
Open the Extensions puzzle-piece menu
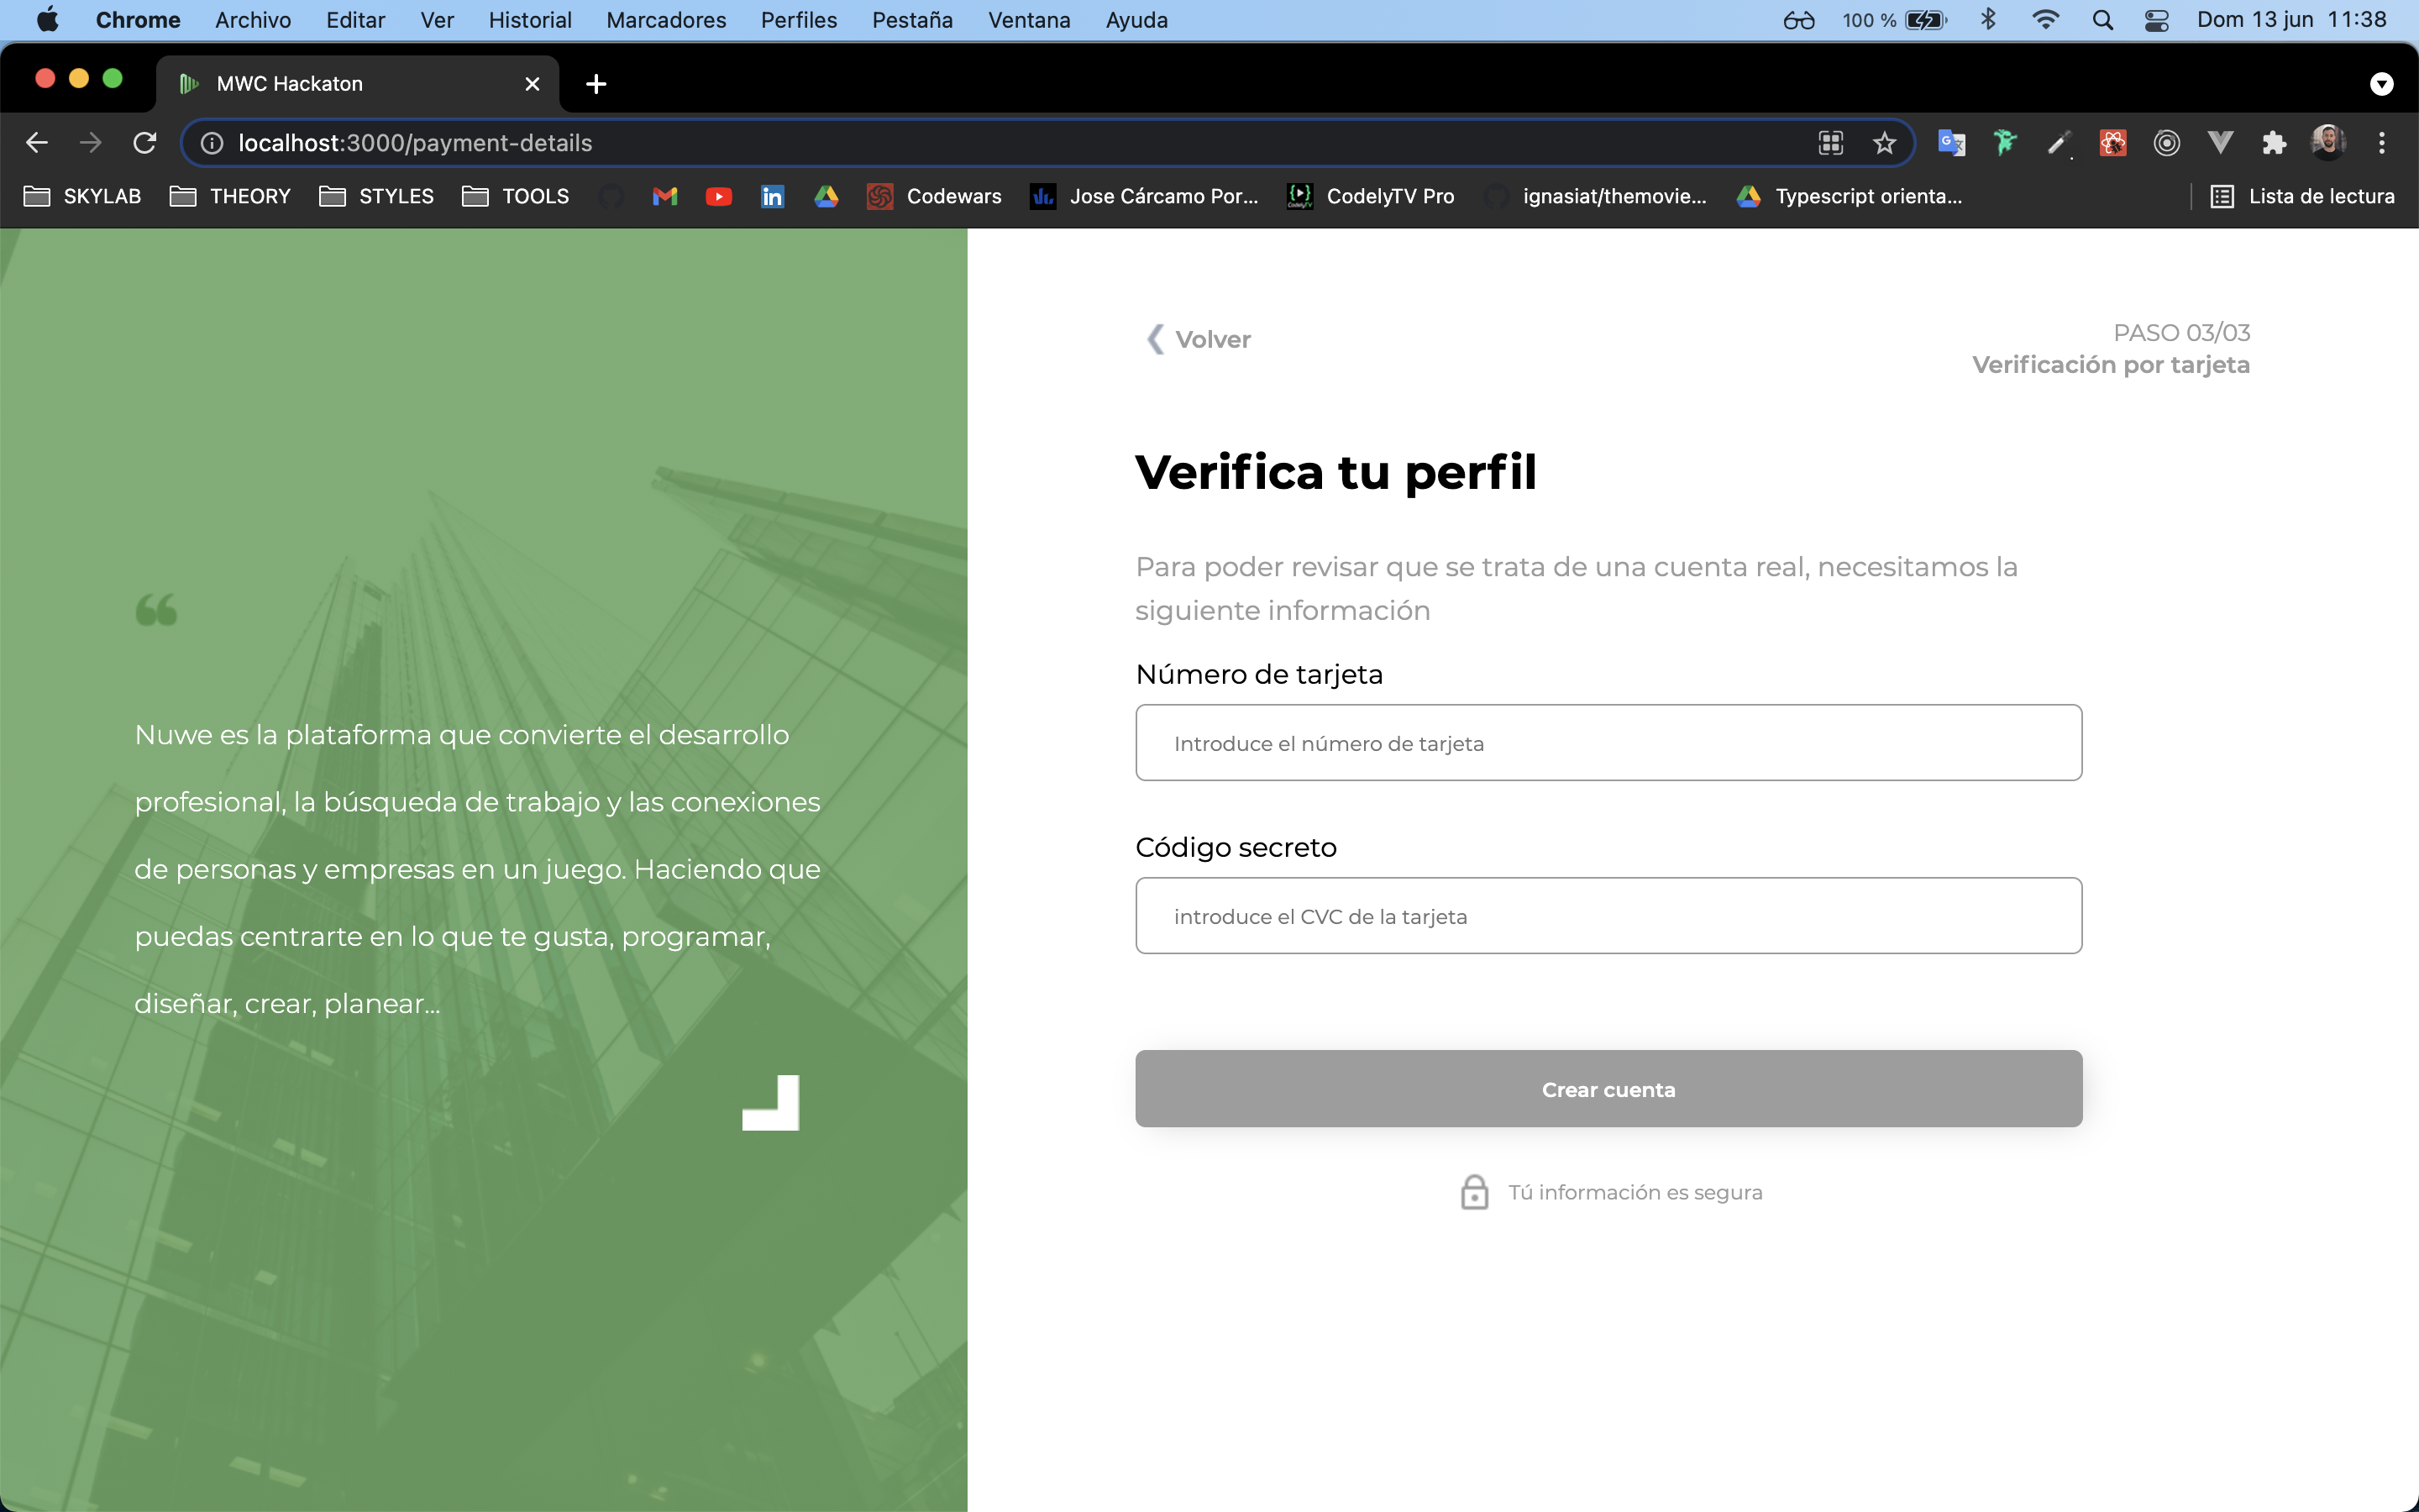pos(2274,143)
